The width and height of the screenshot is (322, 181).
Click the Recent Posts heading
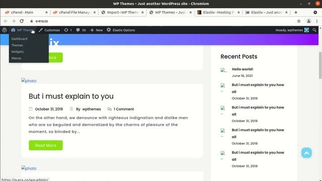[x=239, y=56]
